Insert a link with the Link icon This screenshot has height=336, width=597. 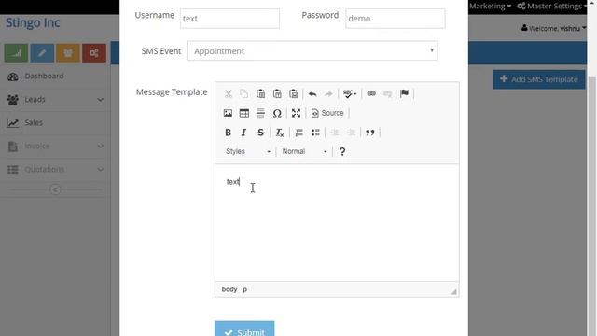point(371,93)
